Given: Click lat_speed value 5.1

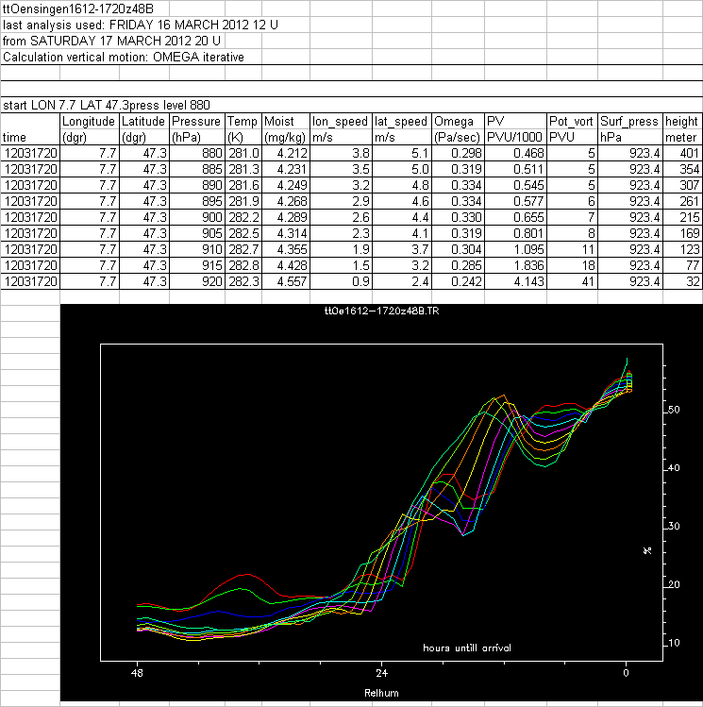Looking at the screenshot, I should pyautogui.click(x=402, y=153).
